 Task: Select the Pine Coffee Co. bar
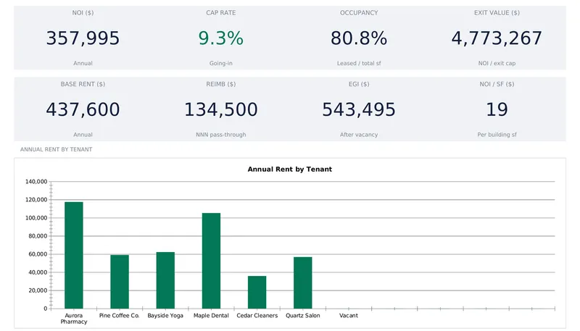tap(120, 282)
